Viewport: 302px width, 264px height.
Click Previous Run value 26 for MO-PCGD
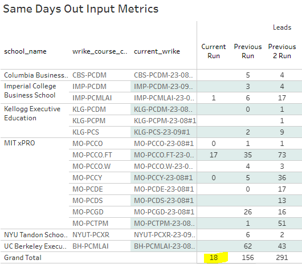tap(248, 212)
